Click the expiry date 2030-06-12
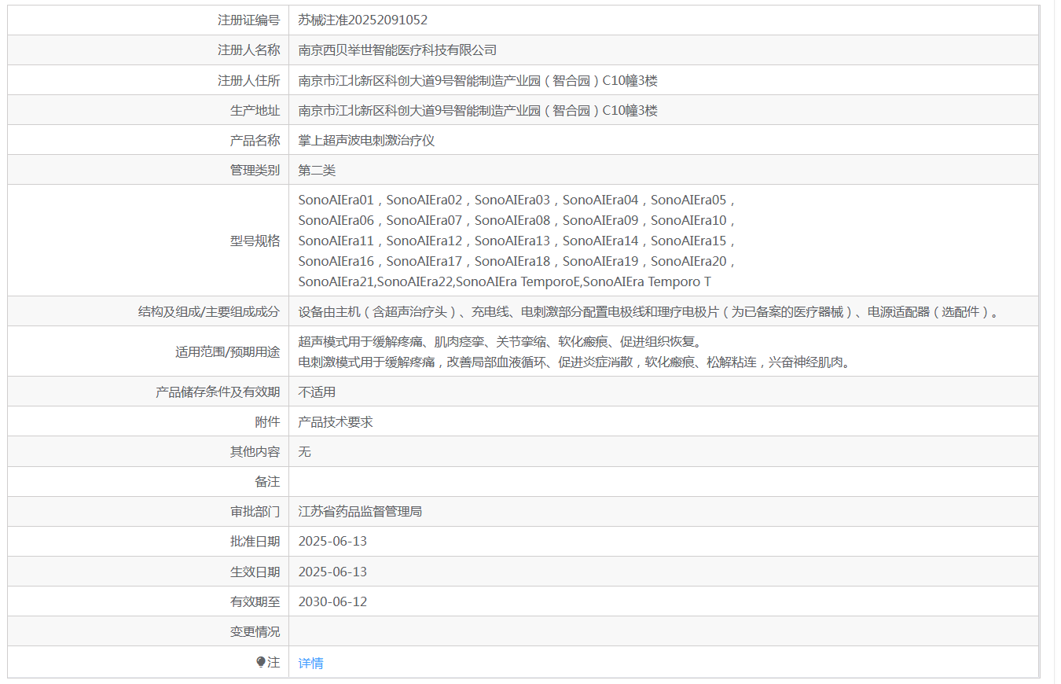The height and width of the screenshot is (684, 1061). (332, 601)
